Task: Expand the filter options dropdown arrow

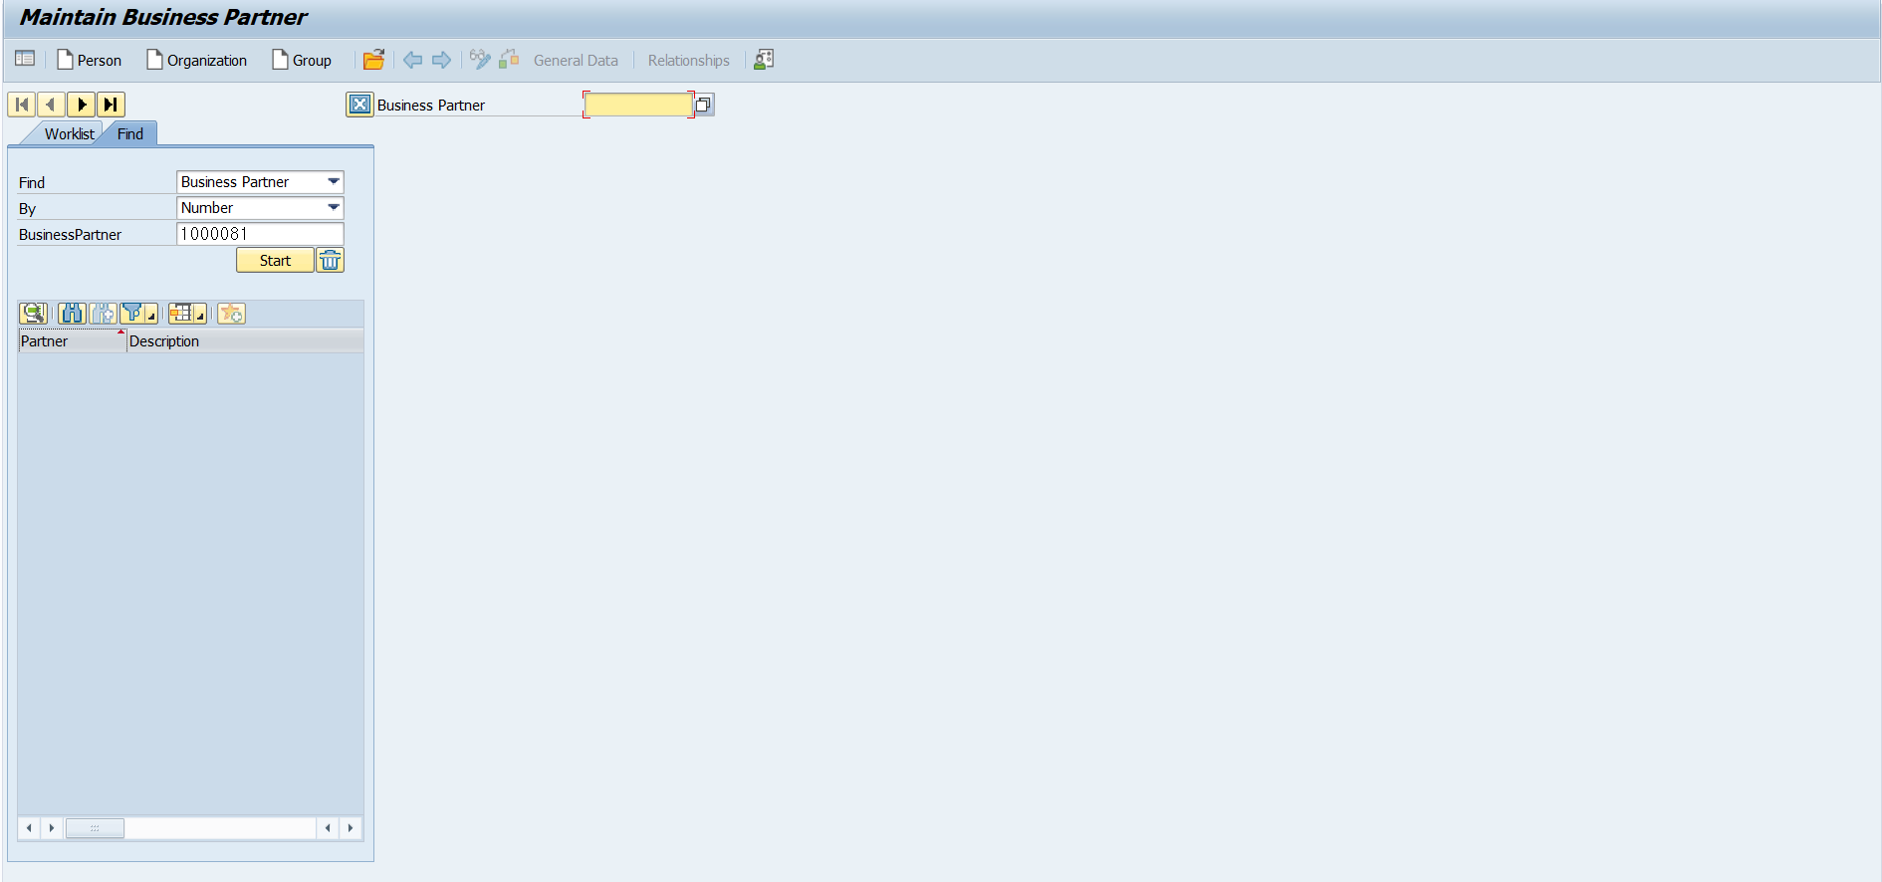Action: pyautogui.click(x=151, y=314)
